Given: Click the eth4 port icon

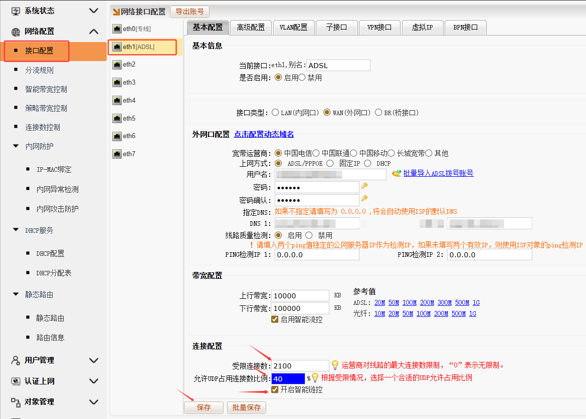Looking at the screenshot, I should pos(117,100).
